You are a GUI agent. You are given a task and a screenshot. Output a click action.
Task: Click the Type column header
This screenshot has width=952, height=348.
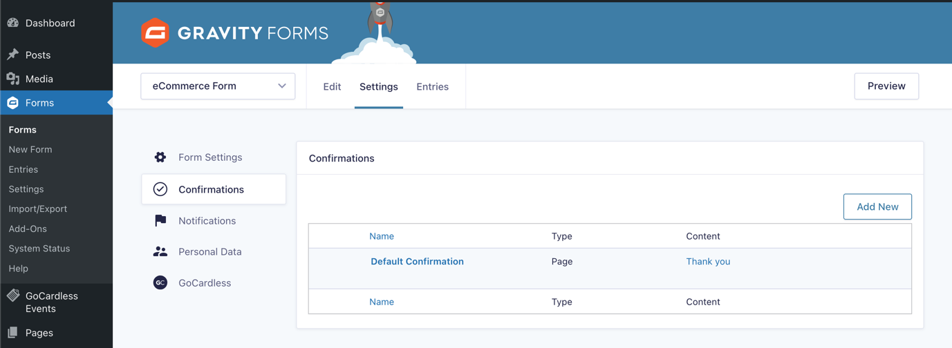(562, 236)
